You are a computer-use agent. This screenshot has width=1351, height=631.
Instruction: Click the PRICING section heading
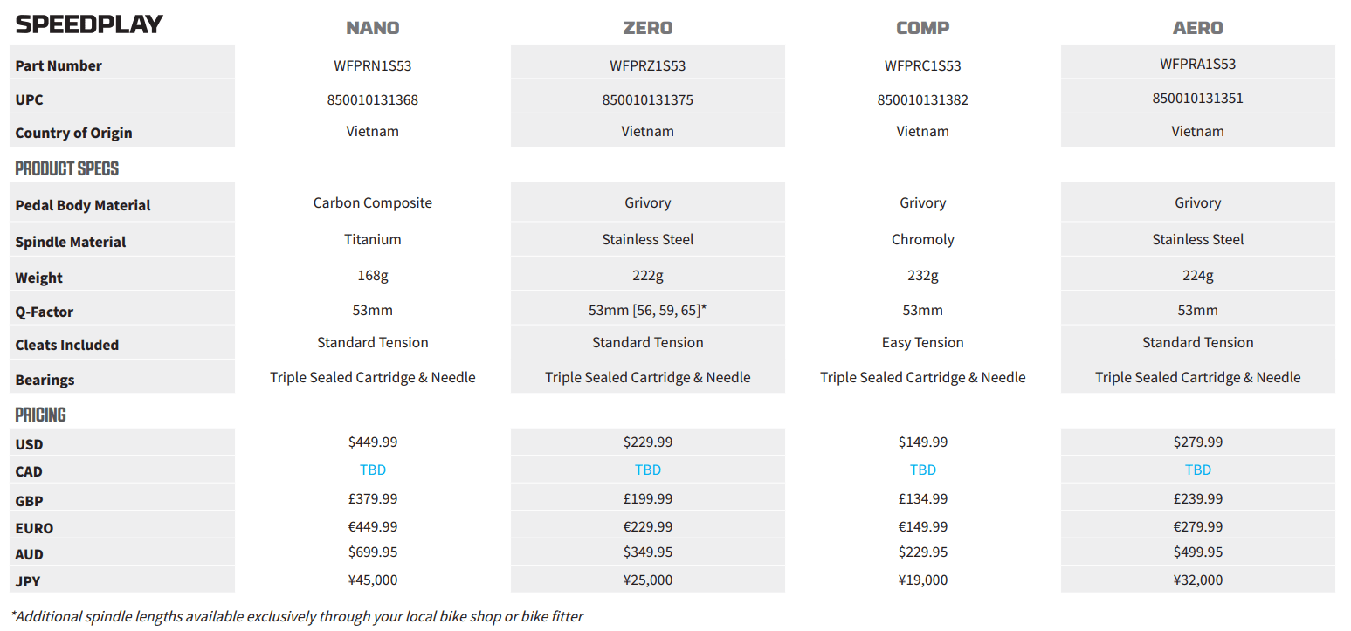coord(40,415)
